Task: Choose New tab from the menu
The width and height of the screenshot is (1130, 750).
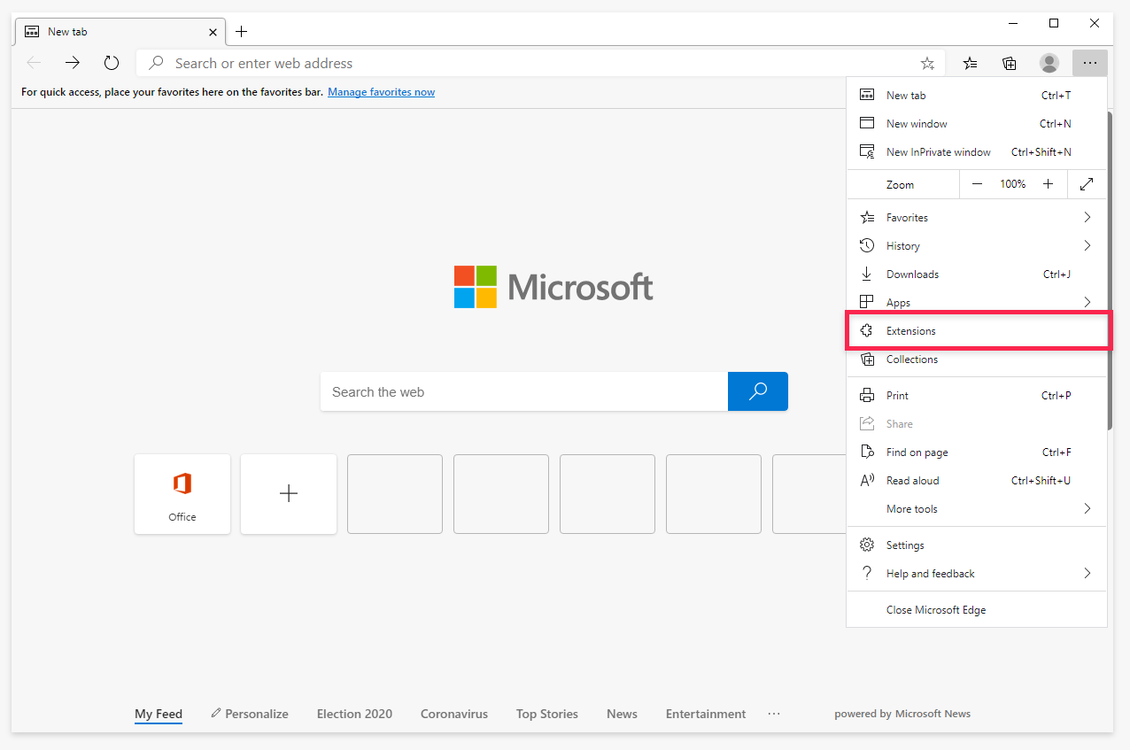Action: click(x=977, y=96)
